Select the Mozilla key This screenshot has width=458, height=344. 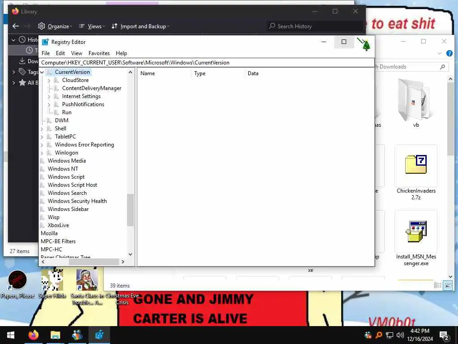click(49, 233)
